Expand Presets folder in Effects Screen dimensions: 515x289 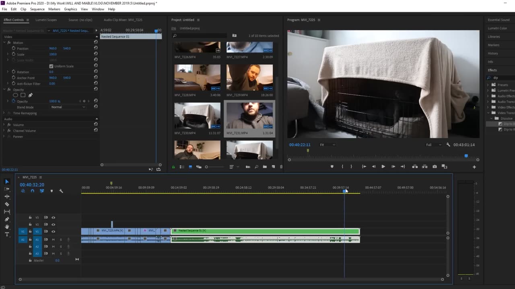coord(488,85)
